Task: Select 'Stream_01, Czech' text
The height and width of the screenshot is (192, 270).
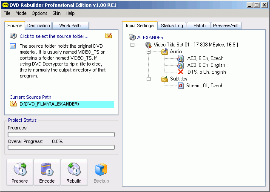Action: (x=205, y=86)
